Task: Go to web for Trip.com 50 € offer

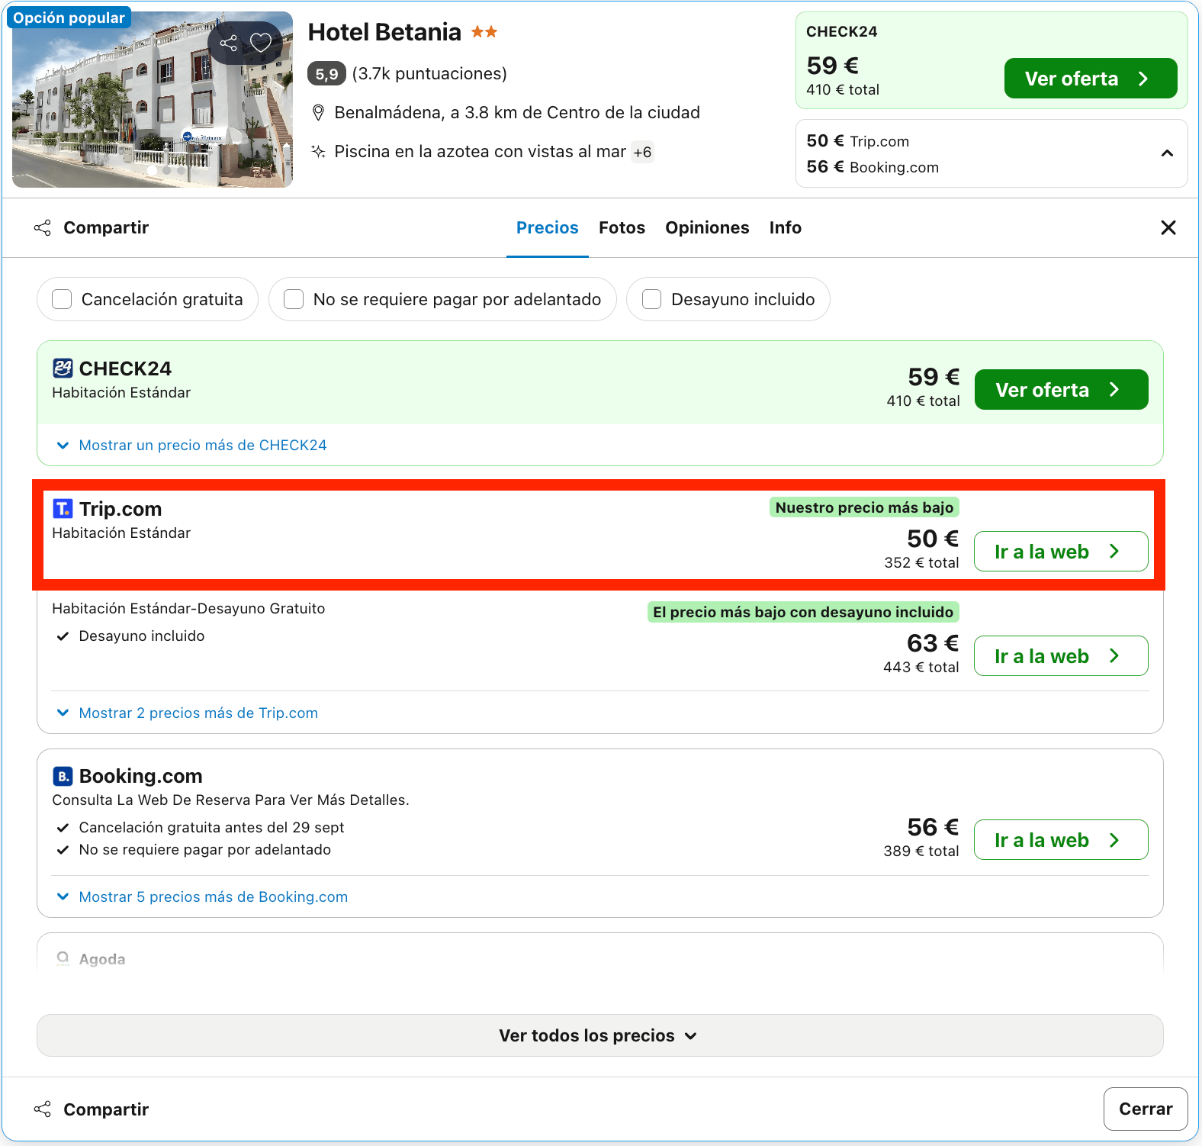Action: 1061,552
